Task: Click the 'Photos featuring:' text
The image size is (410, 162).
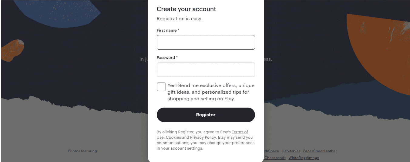Action: click(x=83, y=151)
